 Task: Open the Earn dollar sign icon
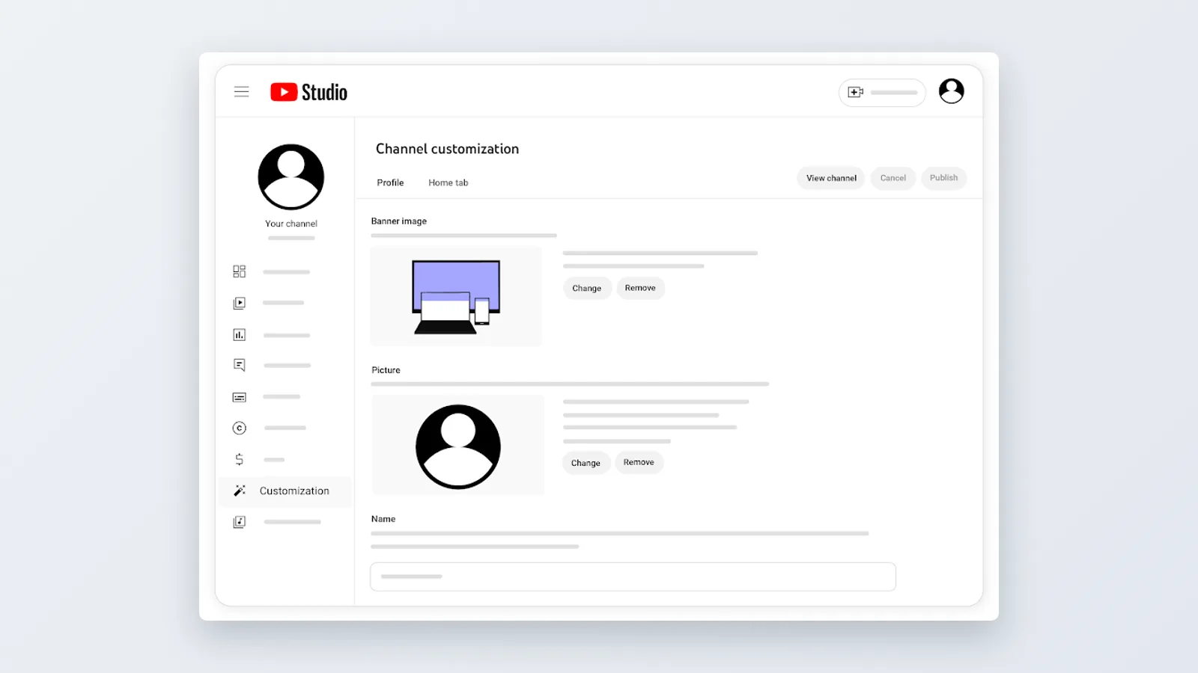point(240,459)
